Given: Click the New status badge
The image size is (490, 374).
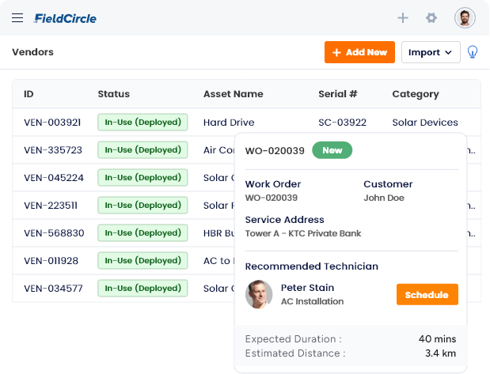Looking at the screenshot, I should pos(332,150).
